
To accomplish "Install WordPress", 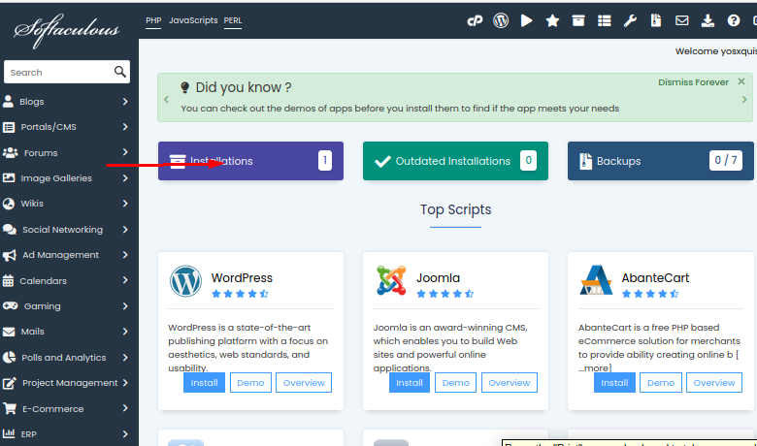I will [204, 383].
